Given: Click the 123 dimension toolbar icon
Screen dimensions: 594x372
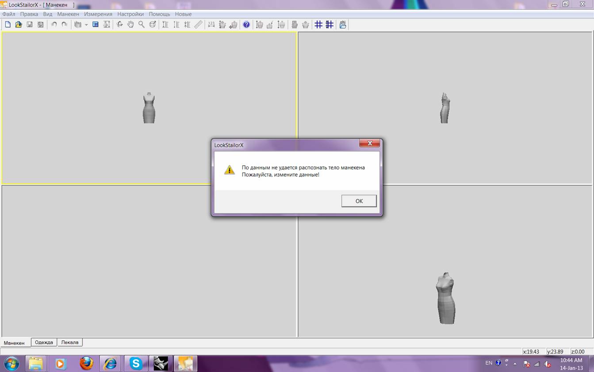Looking at the screenshot, I should click(211, 25).
